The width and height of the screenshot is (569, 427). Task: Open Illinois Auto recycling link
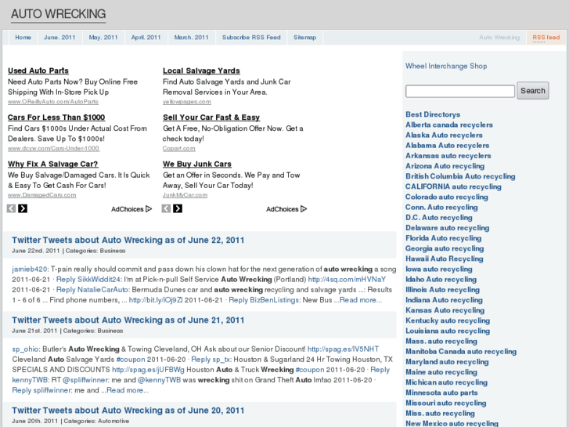pyautogui.click(x=442, y=290)
